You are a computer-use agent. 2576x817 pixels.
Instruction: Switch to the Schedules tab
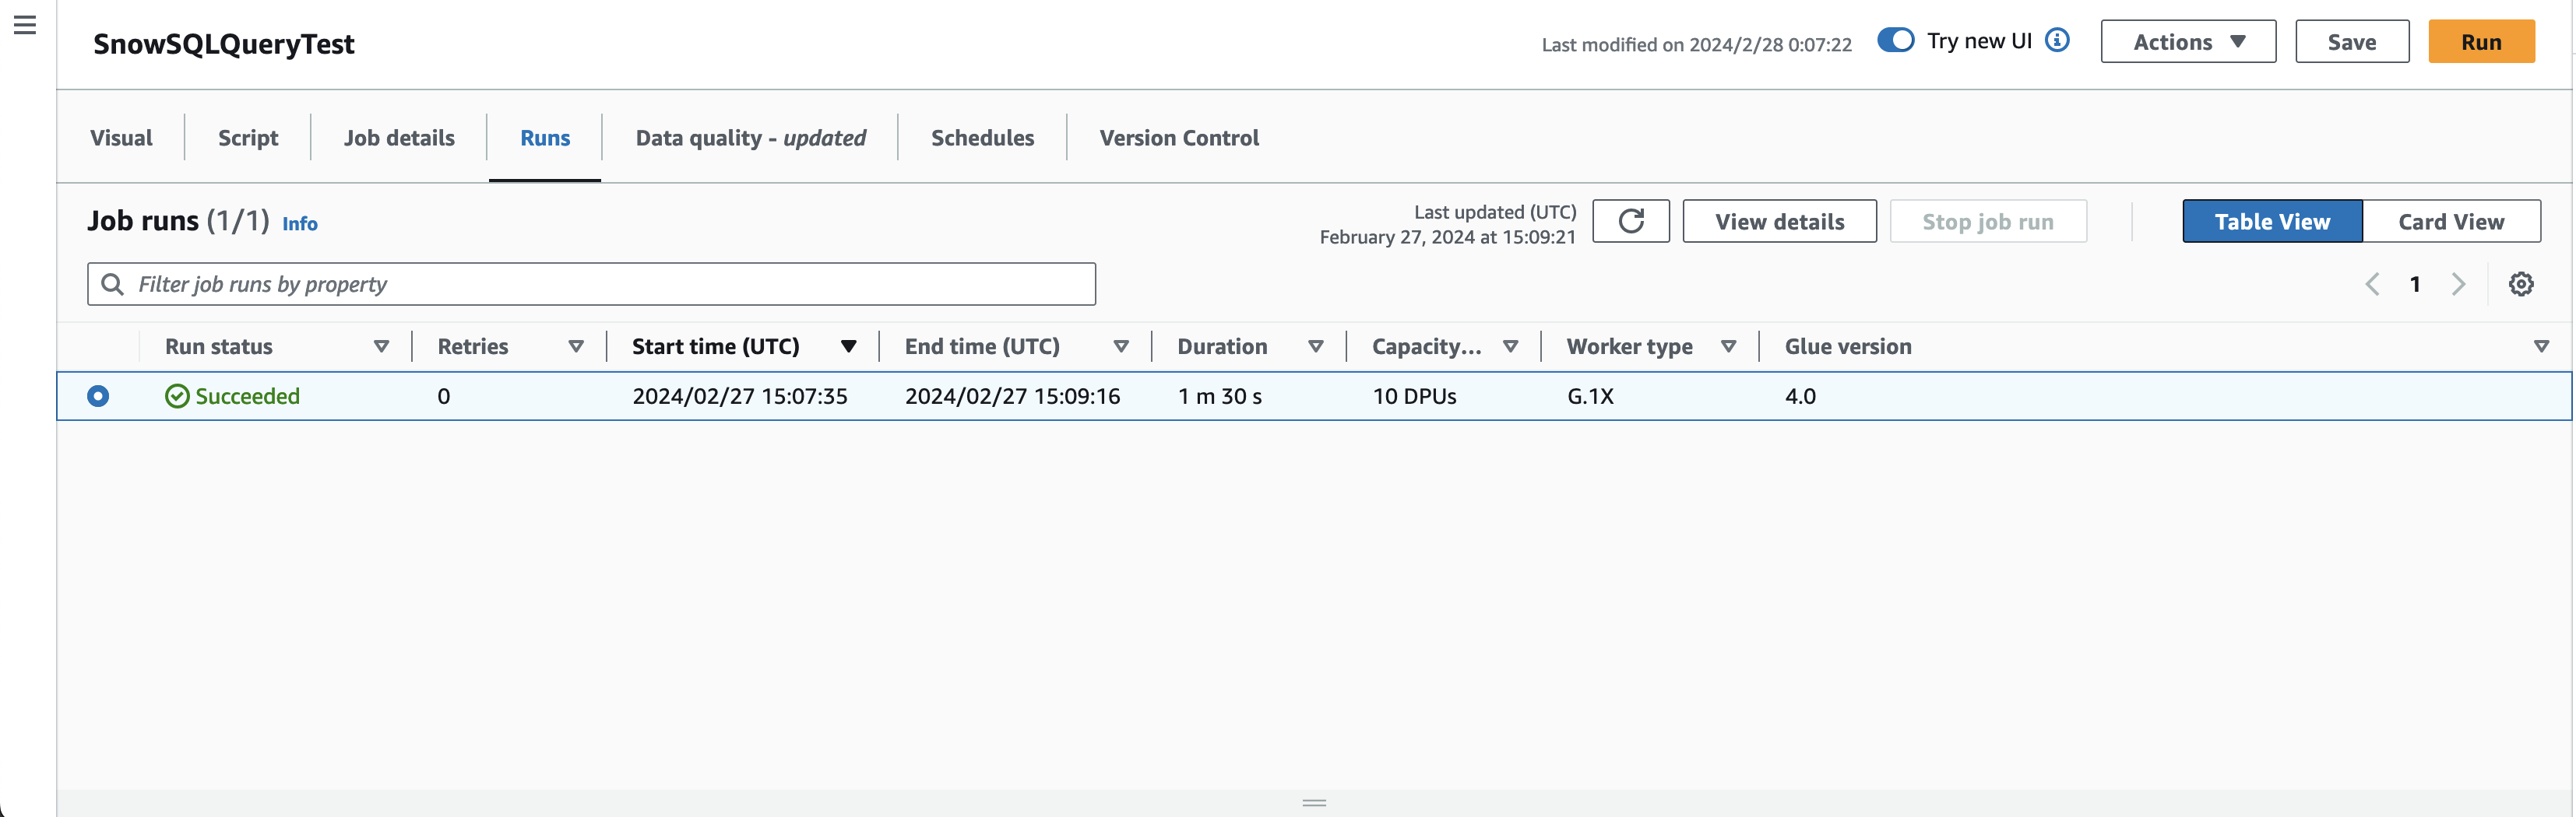982,137
